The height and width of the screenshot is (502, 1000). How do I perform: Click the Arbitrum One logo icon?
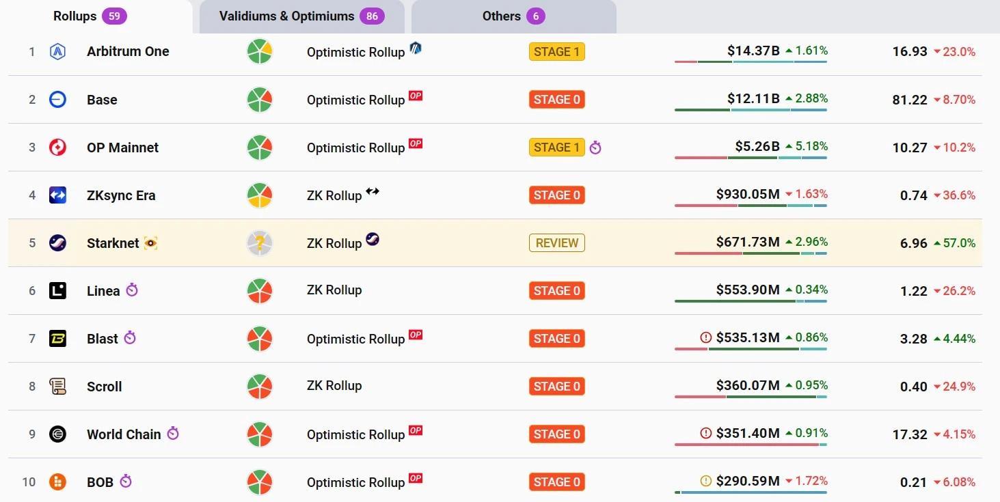pyautogui.click(x=57, y=52)
